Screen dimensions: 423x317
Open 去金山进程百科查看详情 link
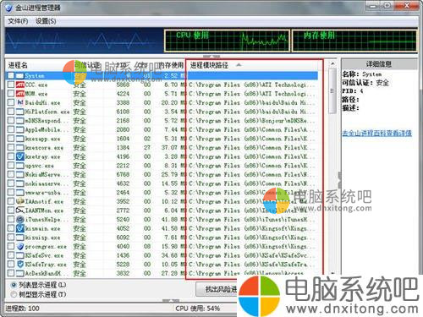click(377, 134)
